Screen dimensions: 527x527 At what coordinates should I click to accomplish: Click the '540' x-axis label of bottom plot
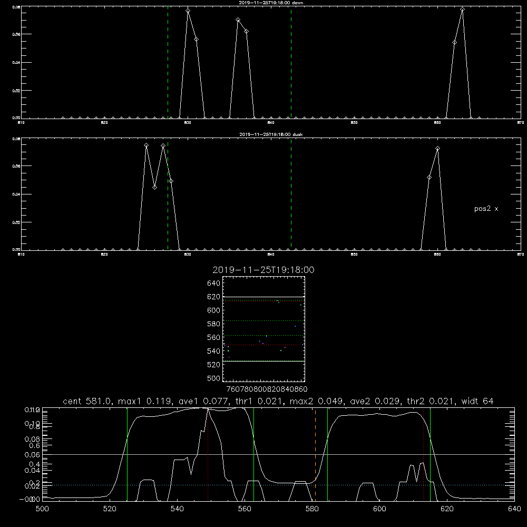(177, 509)
